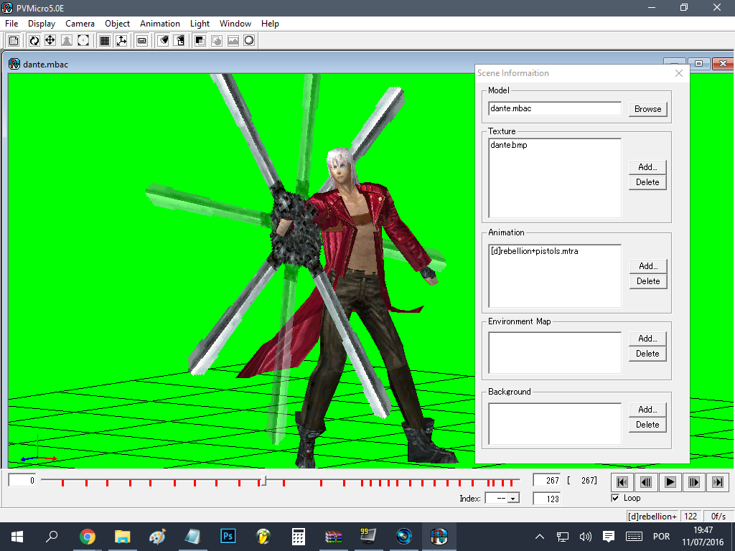The height and width of the screenshot is (551, 735).
Task: Open Google Chrome from the taskbar
Action: [87, 537]
